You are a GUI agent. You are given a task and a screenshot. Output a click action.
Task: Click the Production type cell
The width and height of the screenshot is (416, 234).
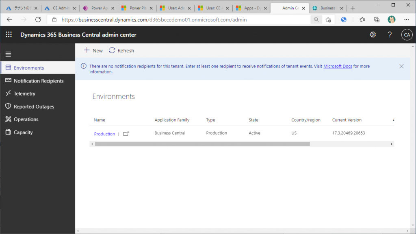(x=217, y=133)
